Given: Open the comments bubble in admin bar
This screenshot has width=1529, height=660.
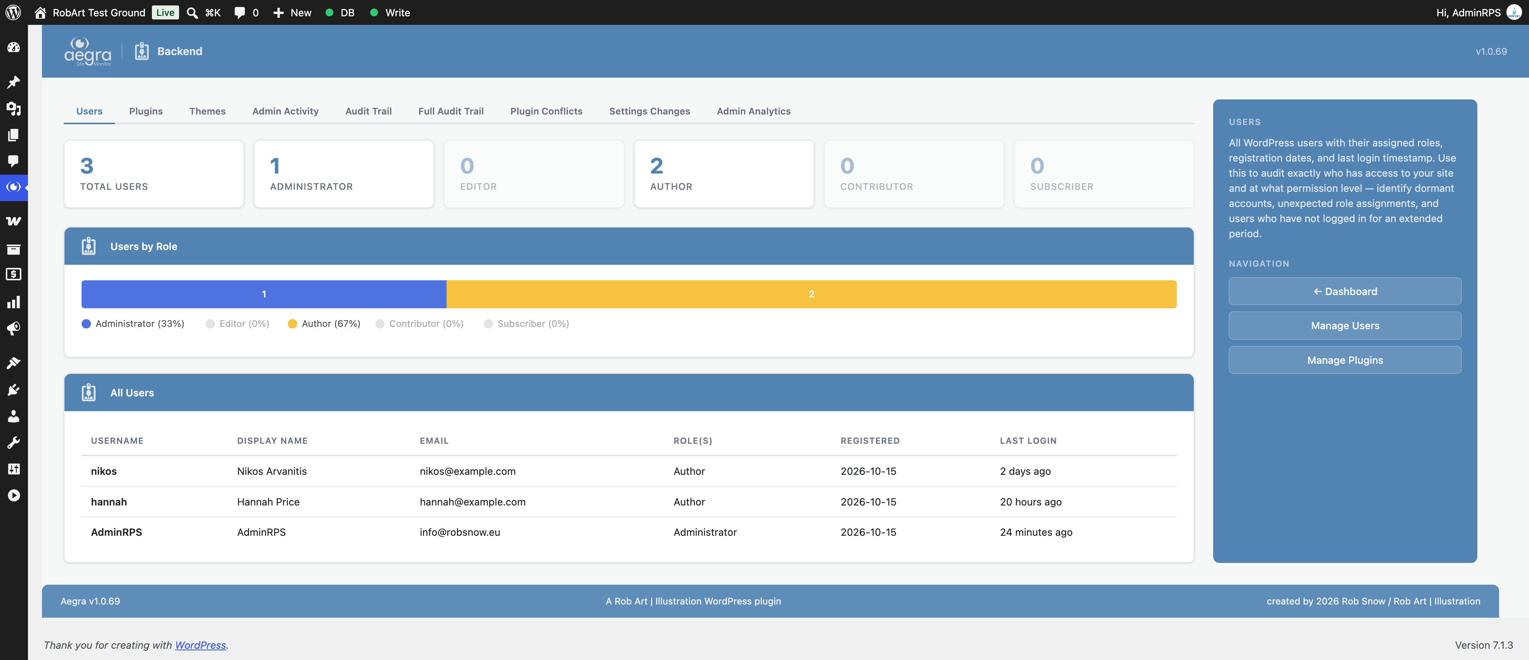Looking at the screenshot, I should (x=240, y=12).
